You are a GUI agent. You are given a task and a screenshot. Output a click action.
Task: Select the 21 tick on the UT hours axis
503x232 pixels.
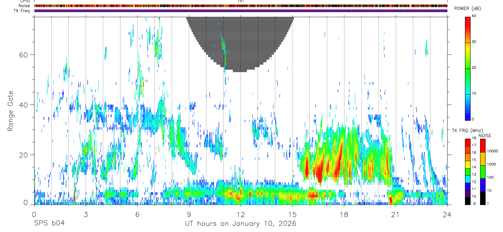click(x=395, y=214)
